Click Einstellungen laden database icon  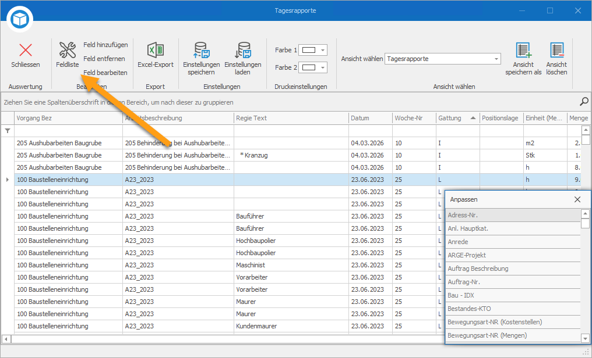click(242, 50)
